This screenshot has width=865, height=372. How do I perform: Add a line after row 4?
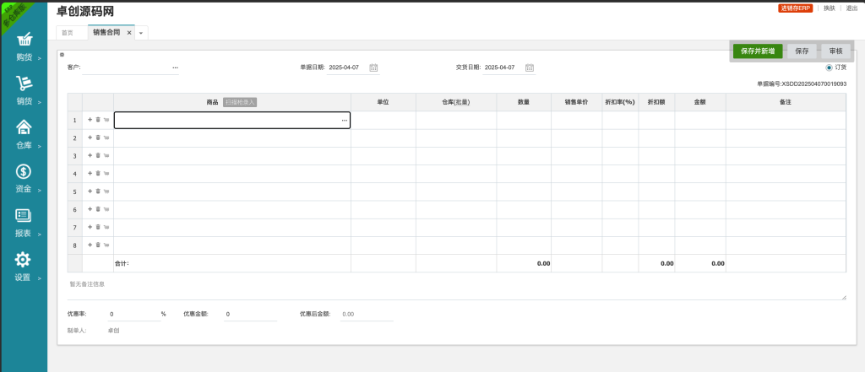[x=90, y=173]
